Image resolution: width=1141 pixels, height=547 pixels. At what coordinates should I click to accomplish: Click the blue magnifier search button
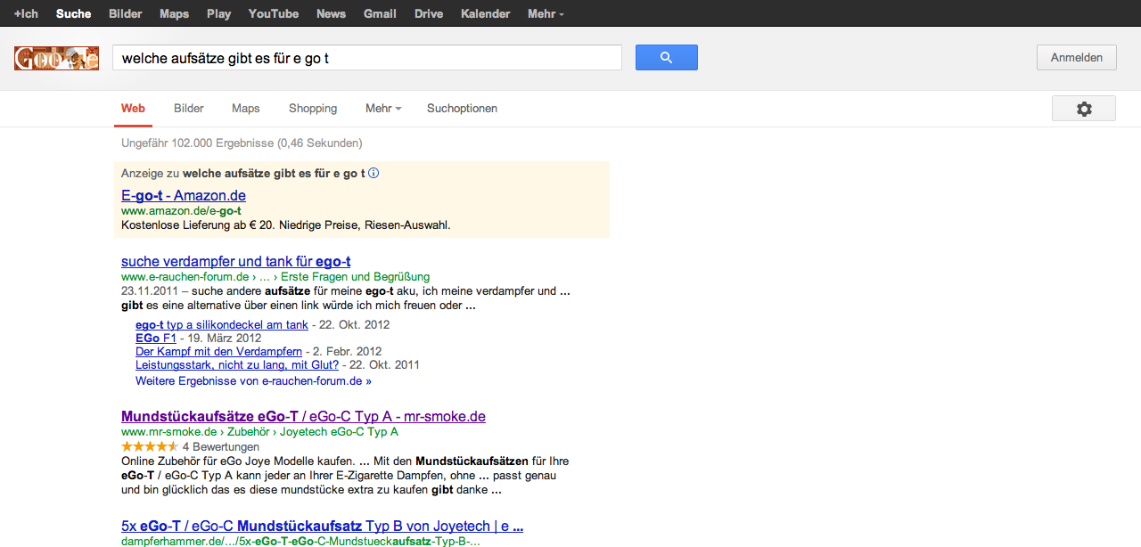coord(666,58)
